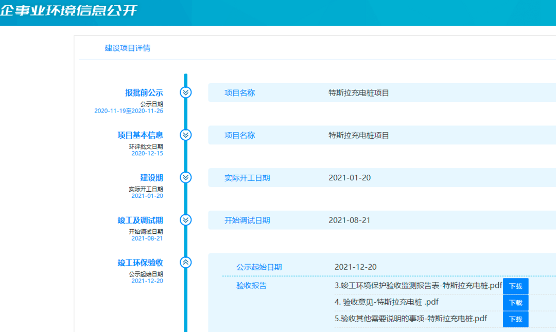Image resolution: width=556 pixels, height=332 pixels.
Task: Click 2021-01-20 under 建设期 on timeline
Action: pos(147,196)
